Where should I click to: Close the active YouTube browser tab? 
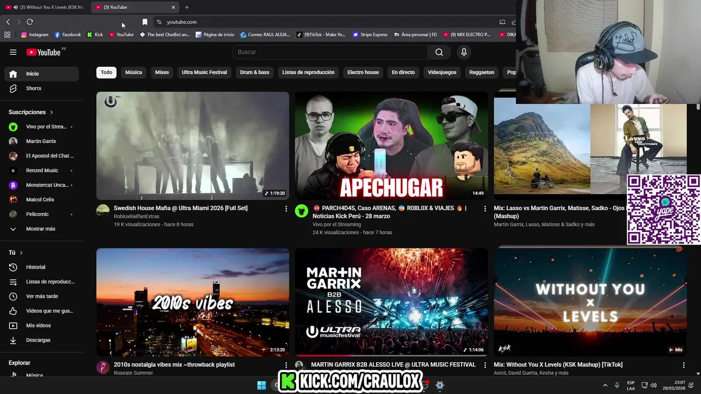point(174,7)
